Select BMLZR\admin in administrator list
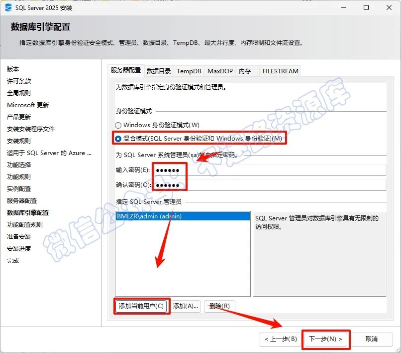401x353 pixels. tap(183, 216)
